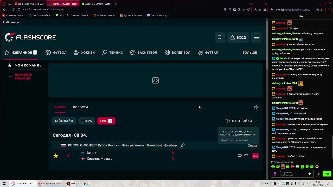Toggle the sound mute icon
The width and height of the screenshot is (333, 187).
[x=256, y=107]
